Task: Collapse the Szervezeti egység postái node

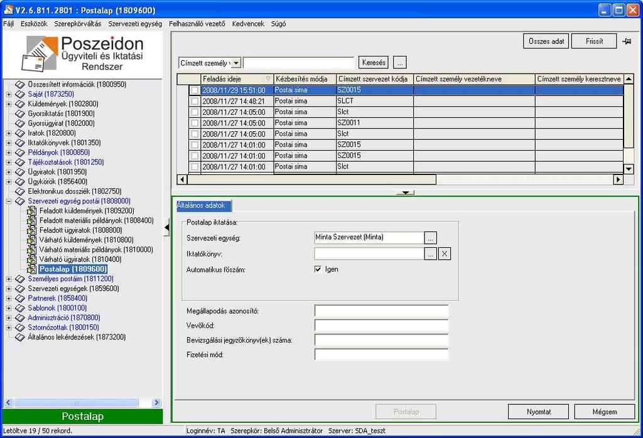Action: coord(9,201)
